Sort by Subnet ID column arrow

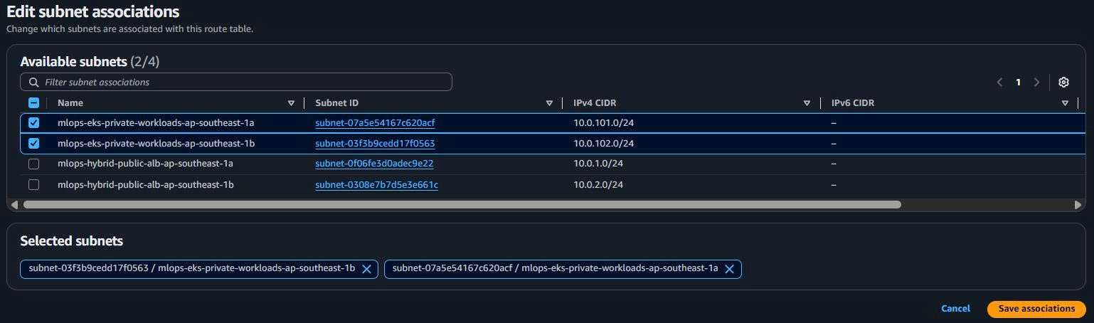pyautogui.click(x=549, y=103)
